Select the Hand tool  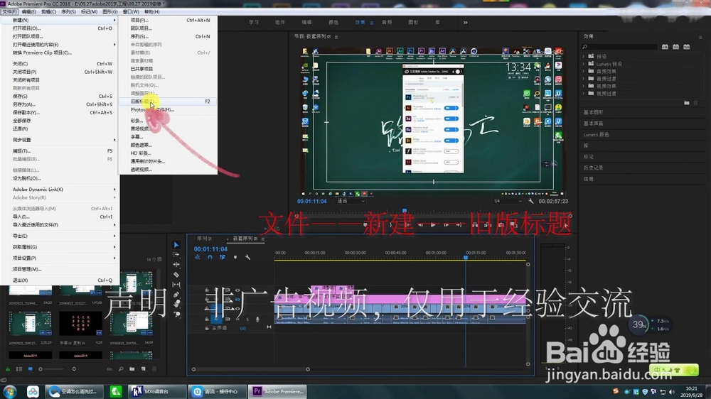click(x=176, y=305)
